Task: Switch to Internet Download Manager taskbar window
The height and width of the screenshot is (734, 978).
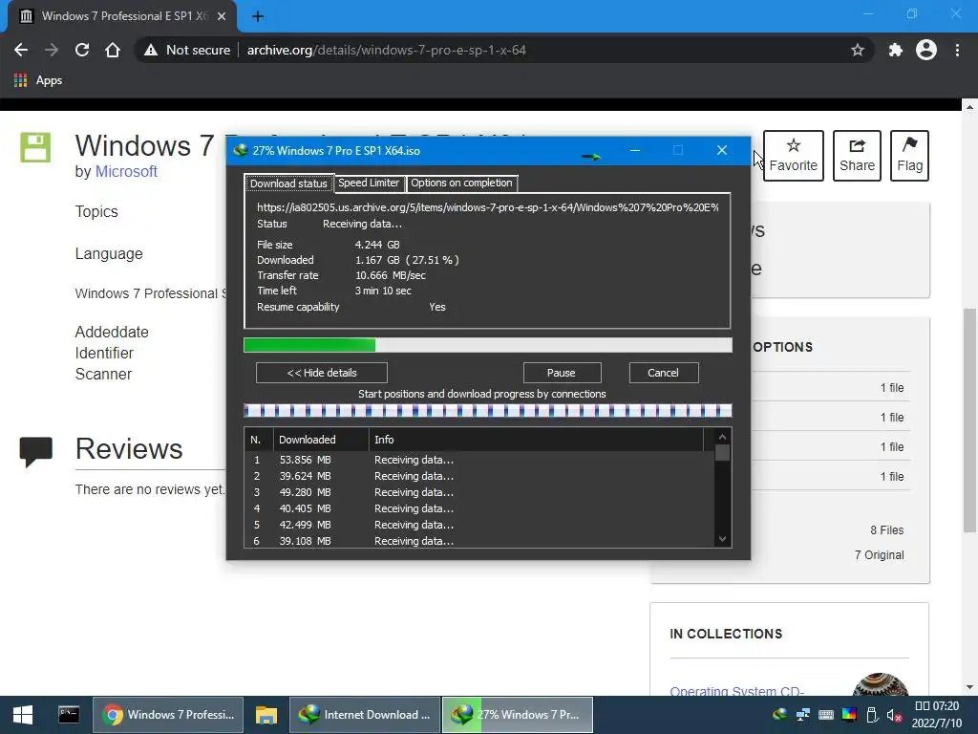Action: point(365,715)
